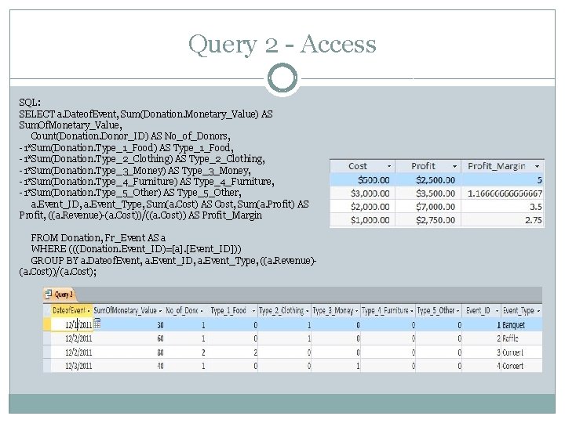
Task: Open No_of_Donc column dropdown arrow
Action: (202, 311)
